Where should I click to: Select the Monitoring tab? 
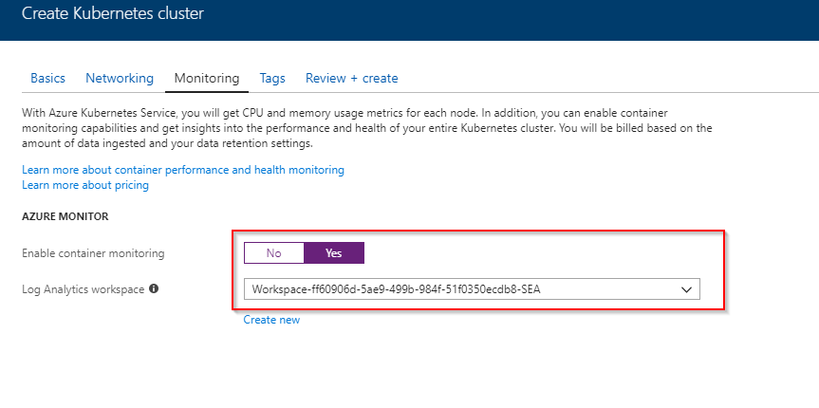pyautogui.click(x=207, y=79)
